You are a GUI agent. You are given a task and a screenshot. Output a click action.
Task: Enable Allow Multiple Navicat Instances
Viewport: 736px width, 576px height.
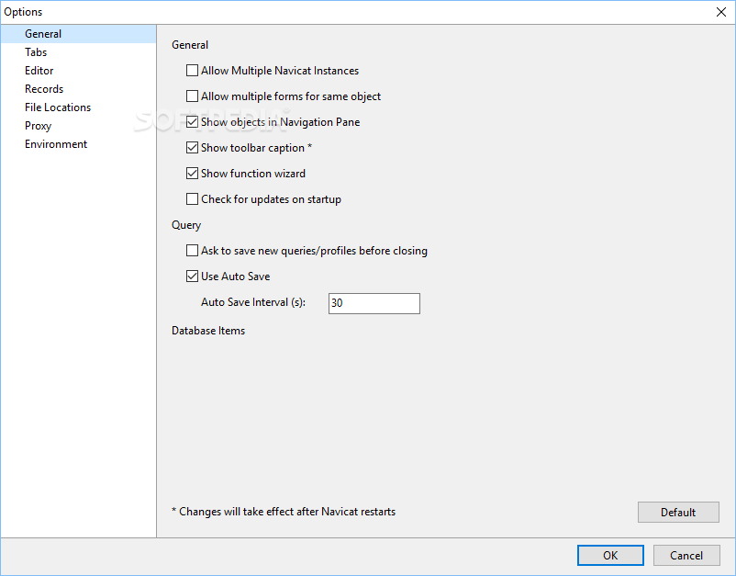click(x=193, y=71)
